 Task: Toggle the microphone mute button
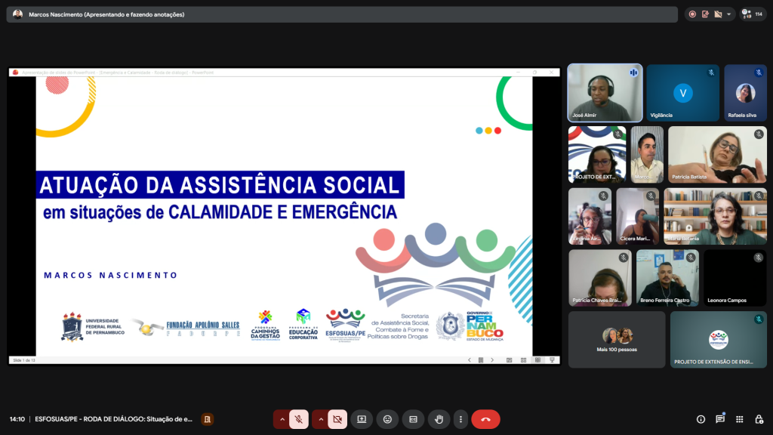click(x=299, y=419)
